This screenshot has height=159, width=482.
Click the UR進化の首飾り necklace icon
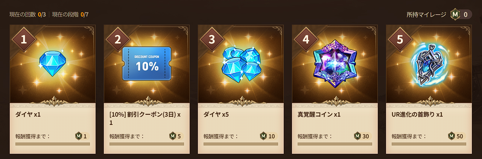(429, 63)
